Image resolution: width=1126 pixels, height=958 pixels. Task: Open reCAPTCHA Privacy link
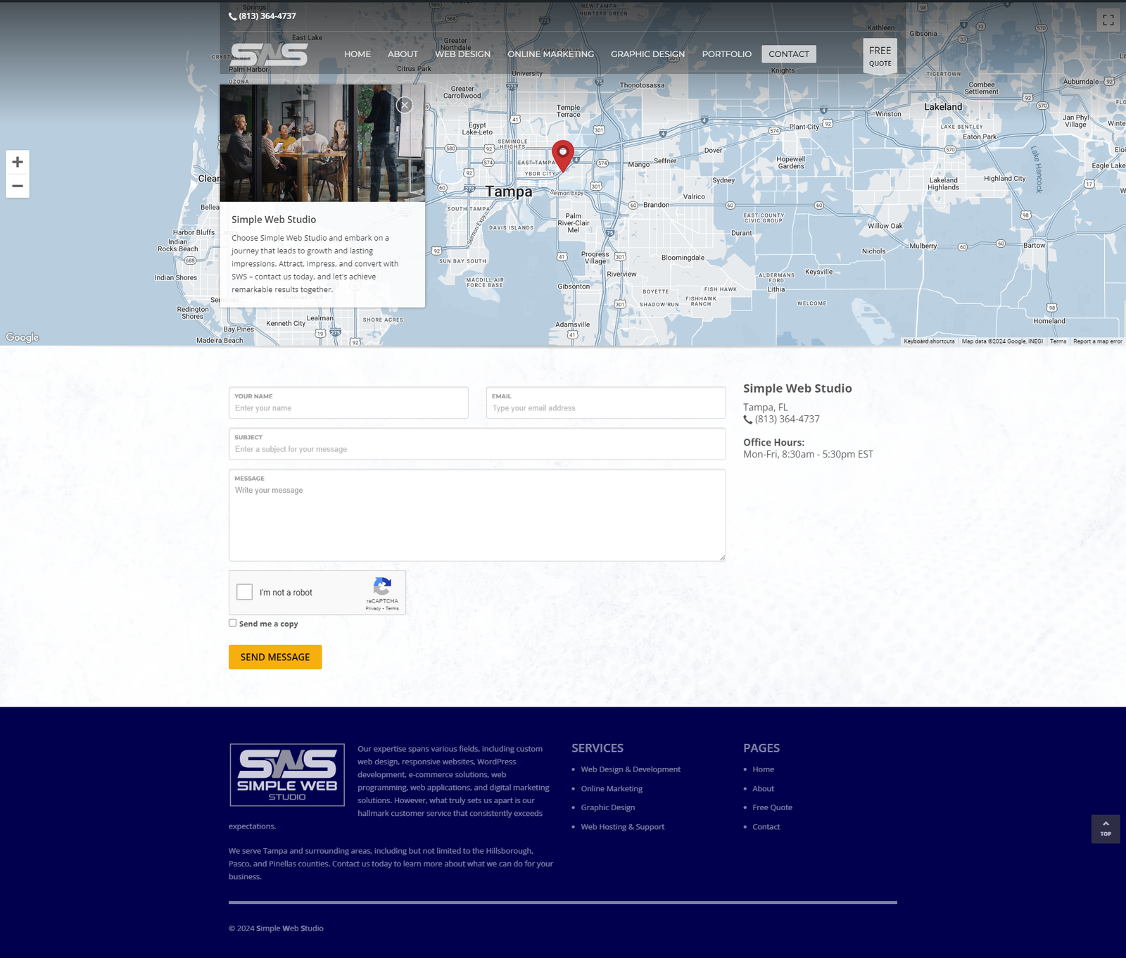pyautogui.click(x=373, y=608)
